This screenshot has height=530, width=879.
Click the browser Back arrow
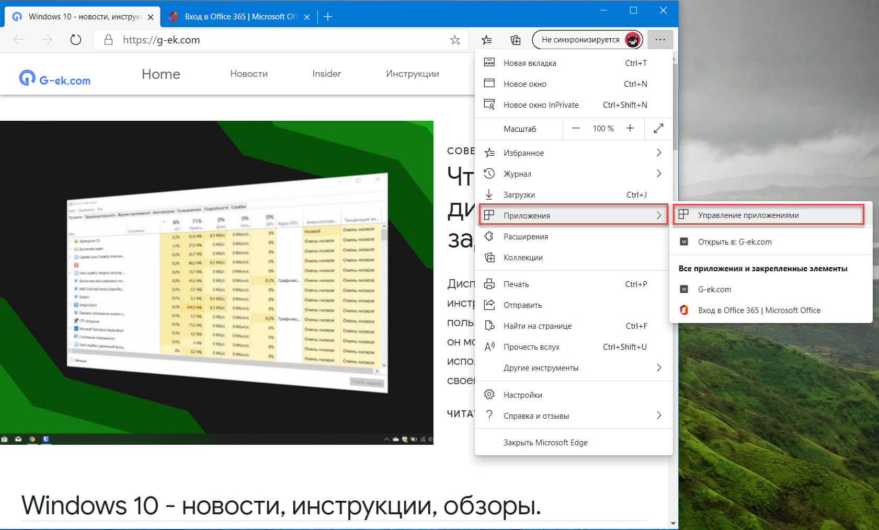(x=19, y=40)
